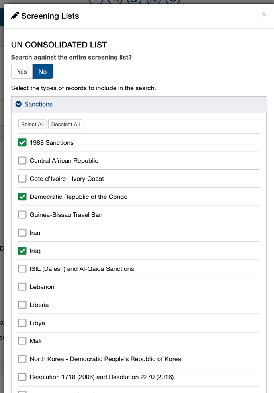Check the Central African Republic checkbox
This screenshot has height=393, width=274.
click(x=22, y=161)
